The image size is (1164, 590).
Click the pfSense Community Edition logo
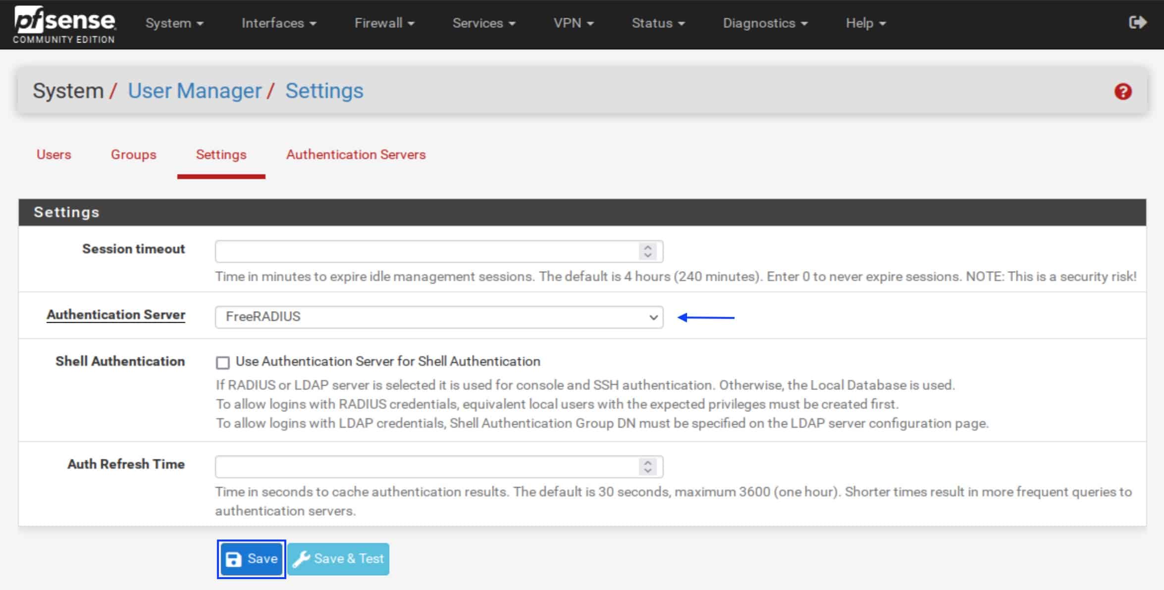click(x=64, y=24)
